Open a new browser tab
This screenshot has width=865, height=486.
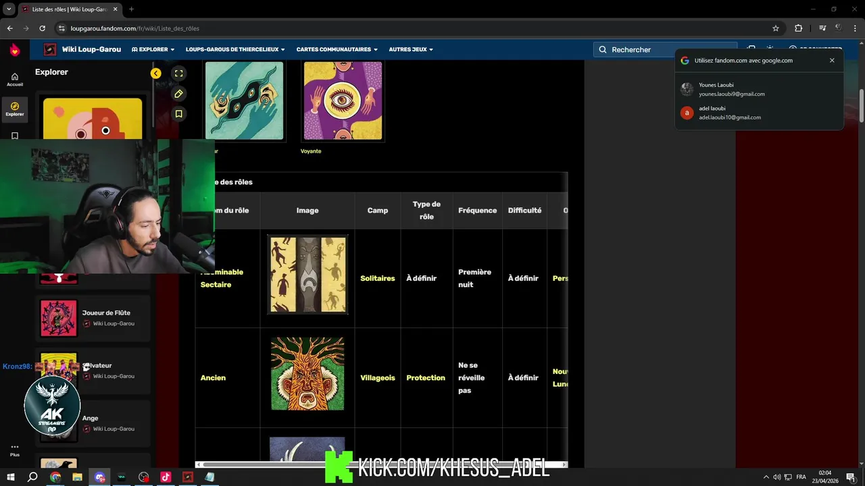click(x=131, y=9)
